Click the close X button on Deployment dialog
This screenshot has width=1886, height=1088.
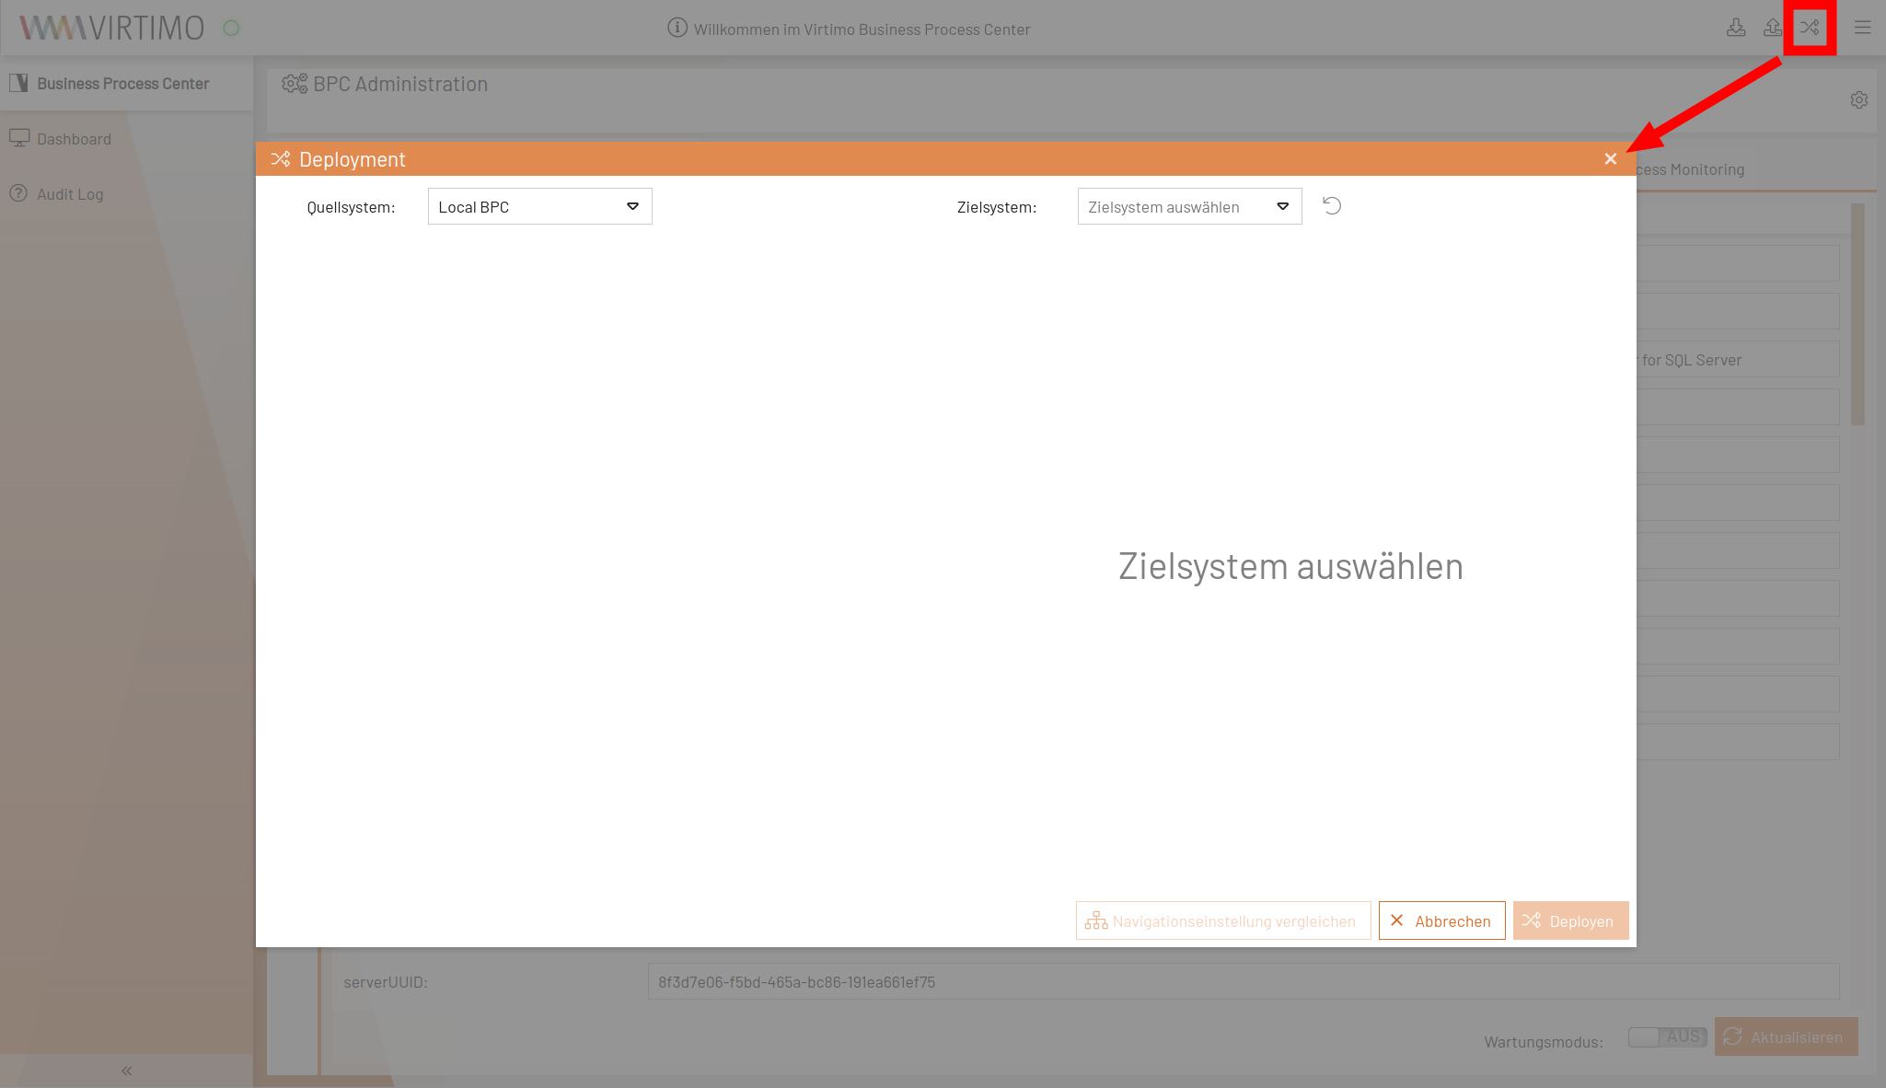coord(1610,158)
